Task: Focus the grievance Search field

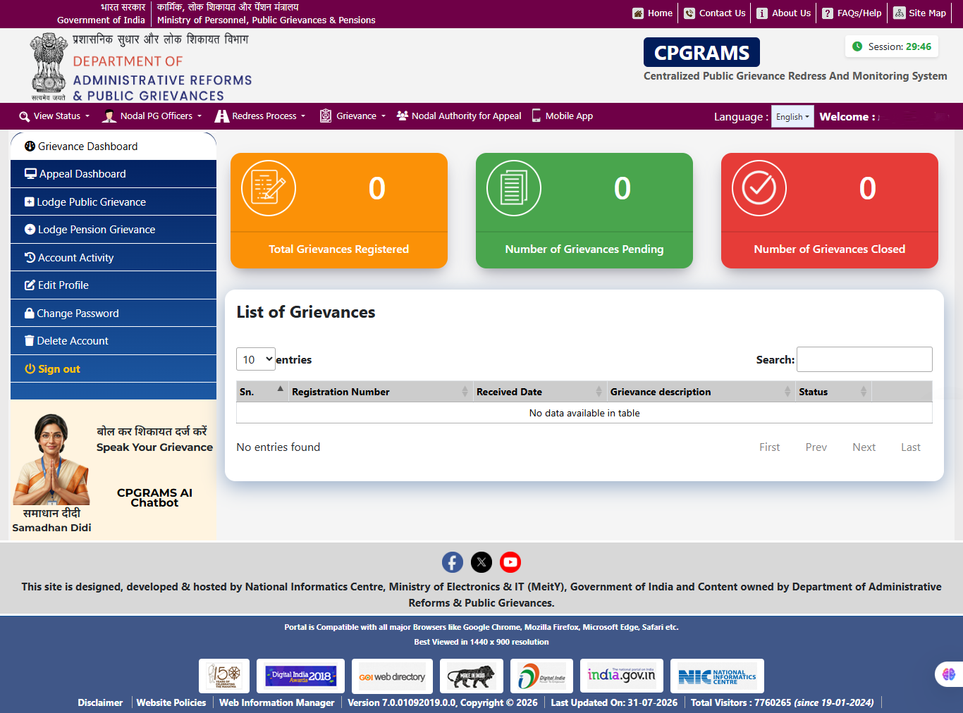Action: (864, 359)
